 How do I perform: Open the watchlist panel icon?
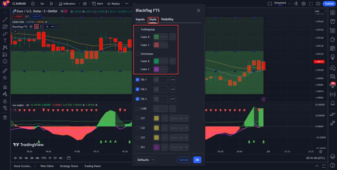332,12
